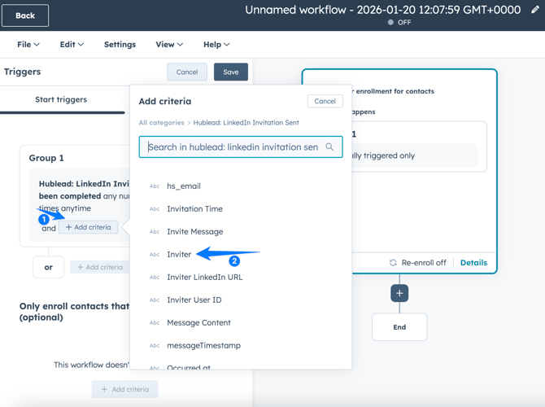The image size is (545, 407).
Task: Choose the Inviter property
Action: pos(179,255)
